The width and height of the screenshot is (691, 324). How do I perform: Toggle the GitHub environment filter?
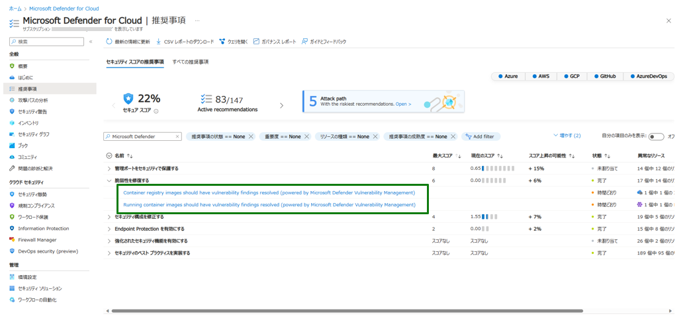pyautogui.click(x=604, y=76)
